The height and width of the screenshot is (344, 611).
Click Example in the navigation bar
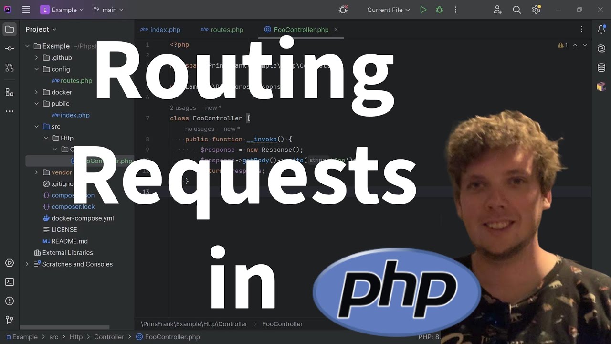(22, 337)
